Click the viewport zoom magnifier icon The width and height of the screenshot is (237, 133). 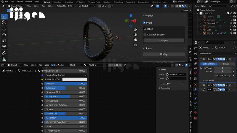tap(135, 30)
